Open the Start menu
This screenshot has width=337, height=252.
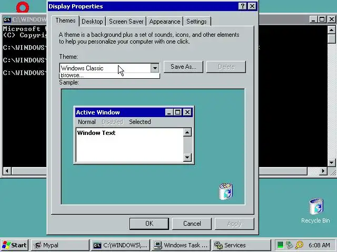15,245
